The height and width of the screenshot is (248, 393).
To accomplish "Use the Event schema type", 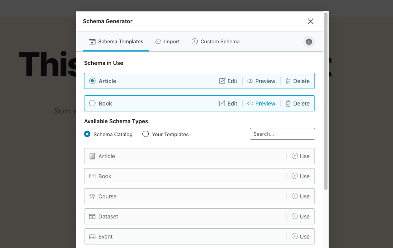I will tap(301, 237).
